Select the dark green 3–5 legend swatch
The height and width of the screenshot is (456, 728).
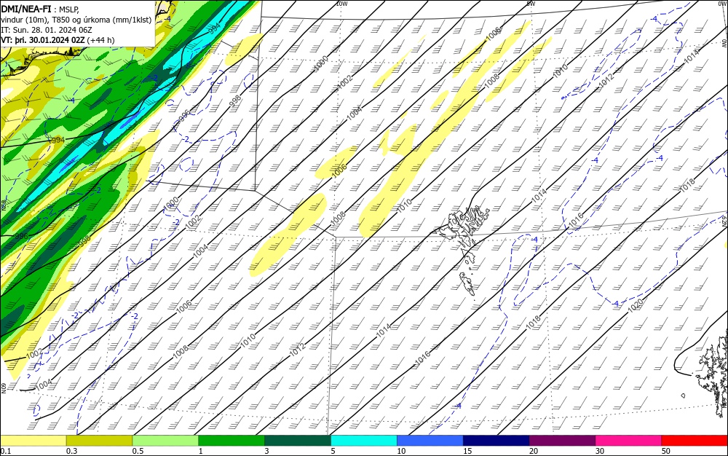[298, 441]
